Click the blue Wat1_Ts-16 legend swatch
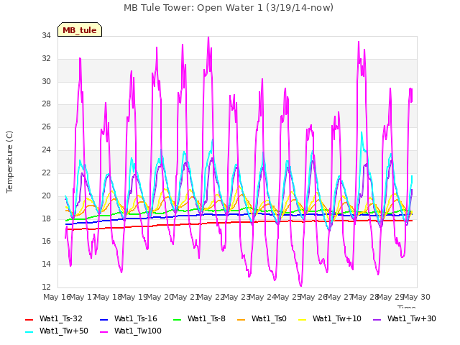460x345 pixels. pyautogui.click(x=104, y=319)
